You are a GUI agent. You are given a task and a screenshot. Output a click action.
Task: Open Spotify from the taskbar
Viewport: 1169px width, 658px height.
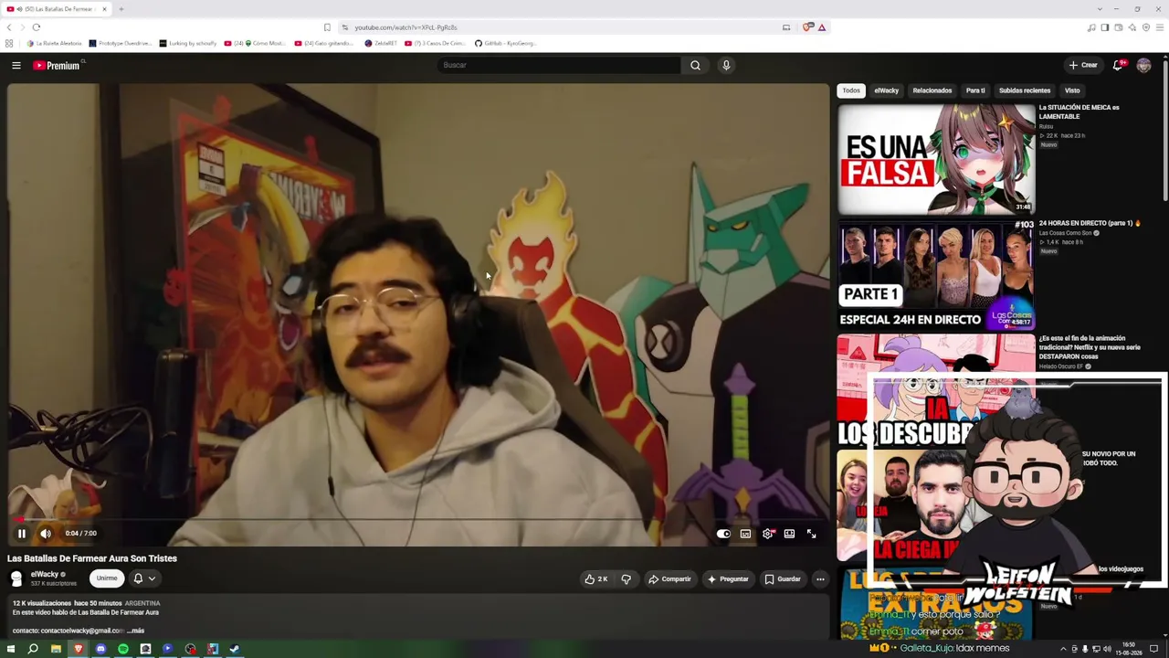tap(123, 649)
